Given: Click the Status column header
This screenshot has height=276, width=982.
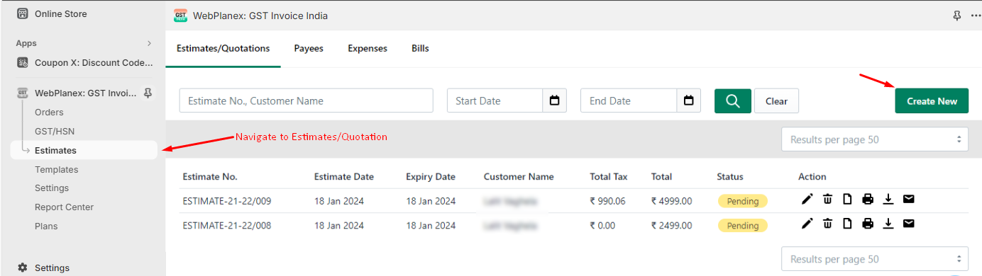Looking at the screenshot, I should click(x=730, y=177).
